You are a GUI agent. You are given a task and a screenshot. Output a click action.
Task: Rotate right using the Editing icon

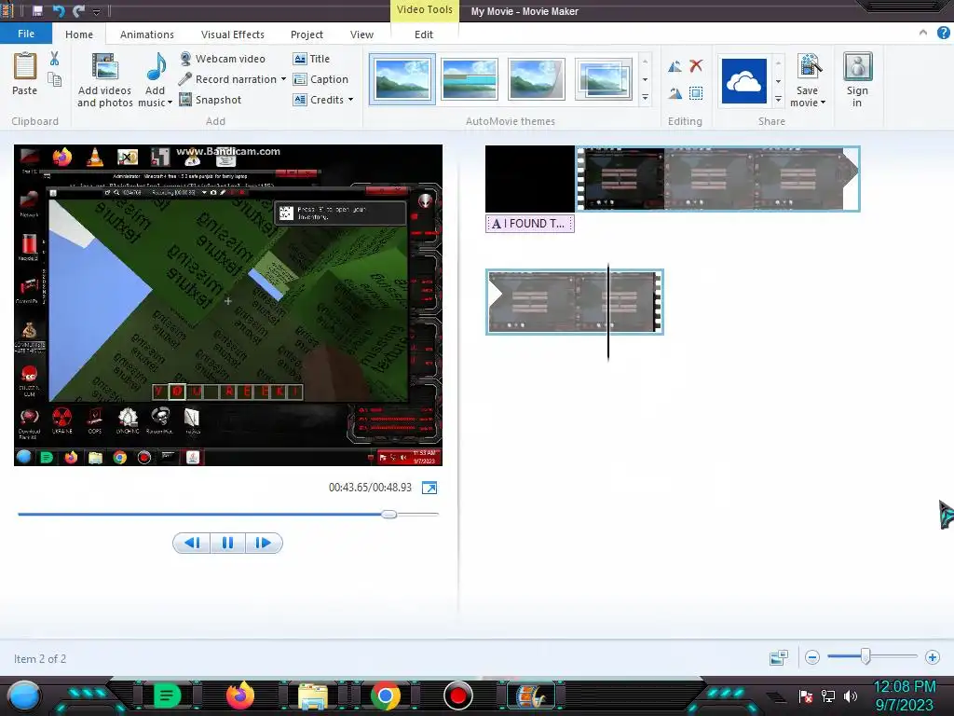pyautogui.click(x=675, y=93)
